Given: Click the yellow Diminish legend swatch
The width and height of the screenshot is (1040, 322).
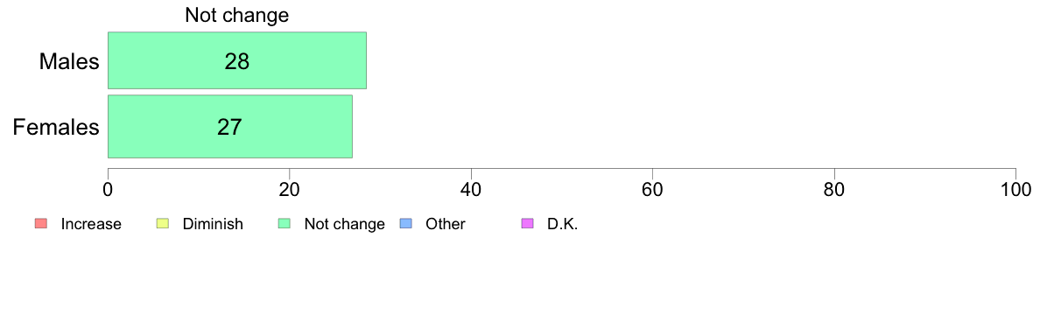Looking at the screenshot, I should point(163,224).
